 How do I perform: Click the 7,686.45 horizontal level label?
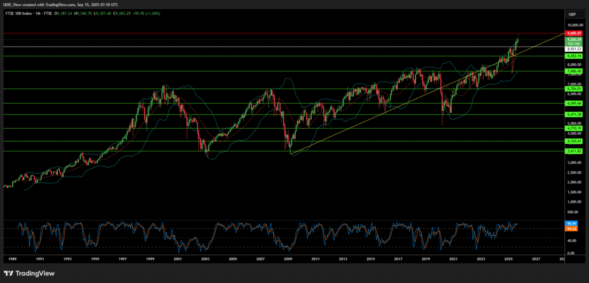click(575, 71)
